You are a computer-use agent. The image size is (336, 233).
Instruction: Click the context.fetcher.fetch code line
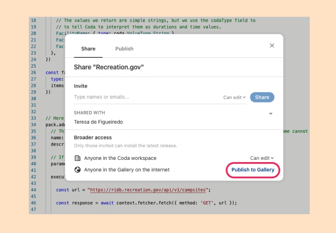point(146,203)
